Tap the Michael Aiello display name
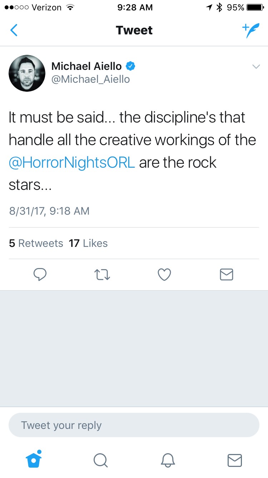 pos(86,66)
